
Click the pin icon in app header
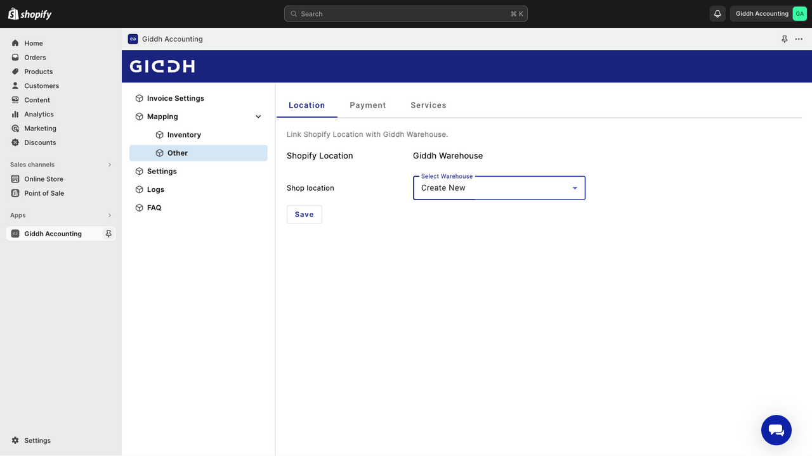tap(784, 39)
